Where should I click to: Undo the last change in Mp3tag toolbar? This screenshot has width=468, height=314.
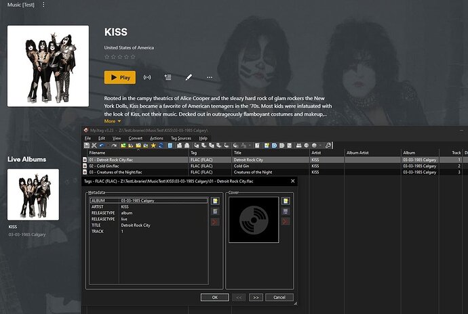(102, 145)
